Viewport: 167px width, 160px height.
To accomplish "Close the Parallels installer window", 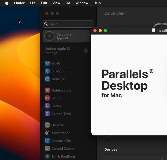I will click(95, 31).
